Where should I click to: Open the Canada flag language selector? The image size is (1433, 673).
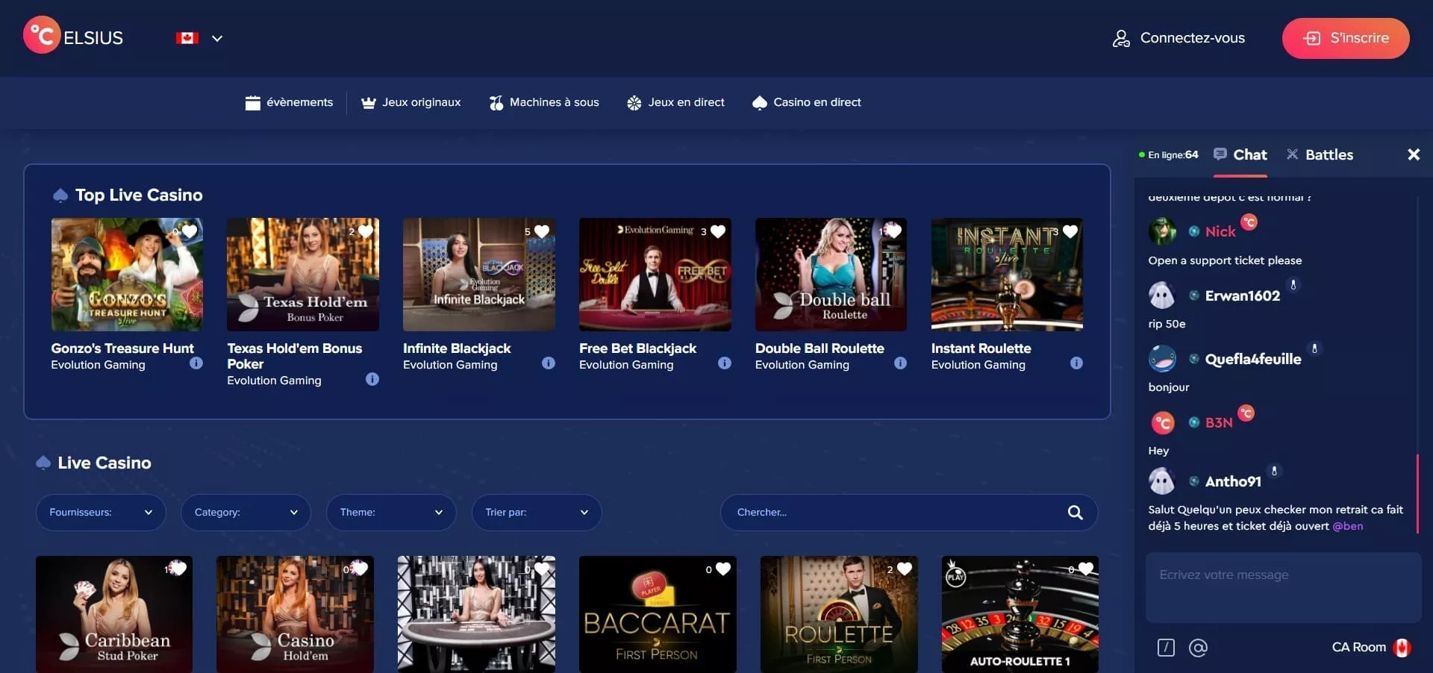coord(199,38)
